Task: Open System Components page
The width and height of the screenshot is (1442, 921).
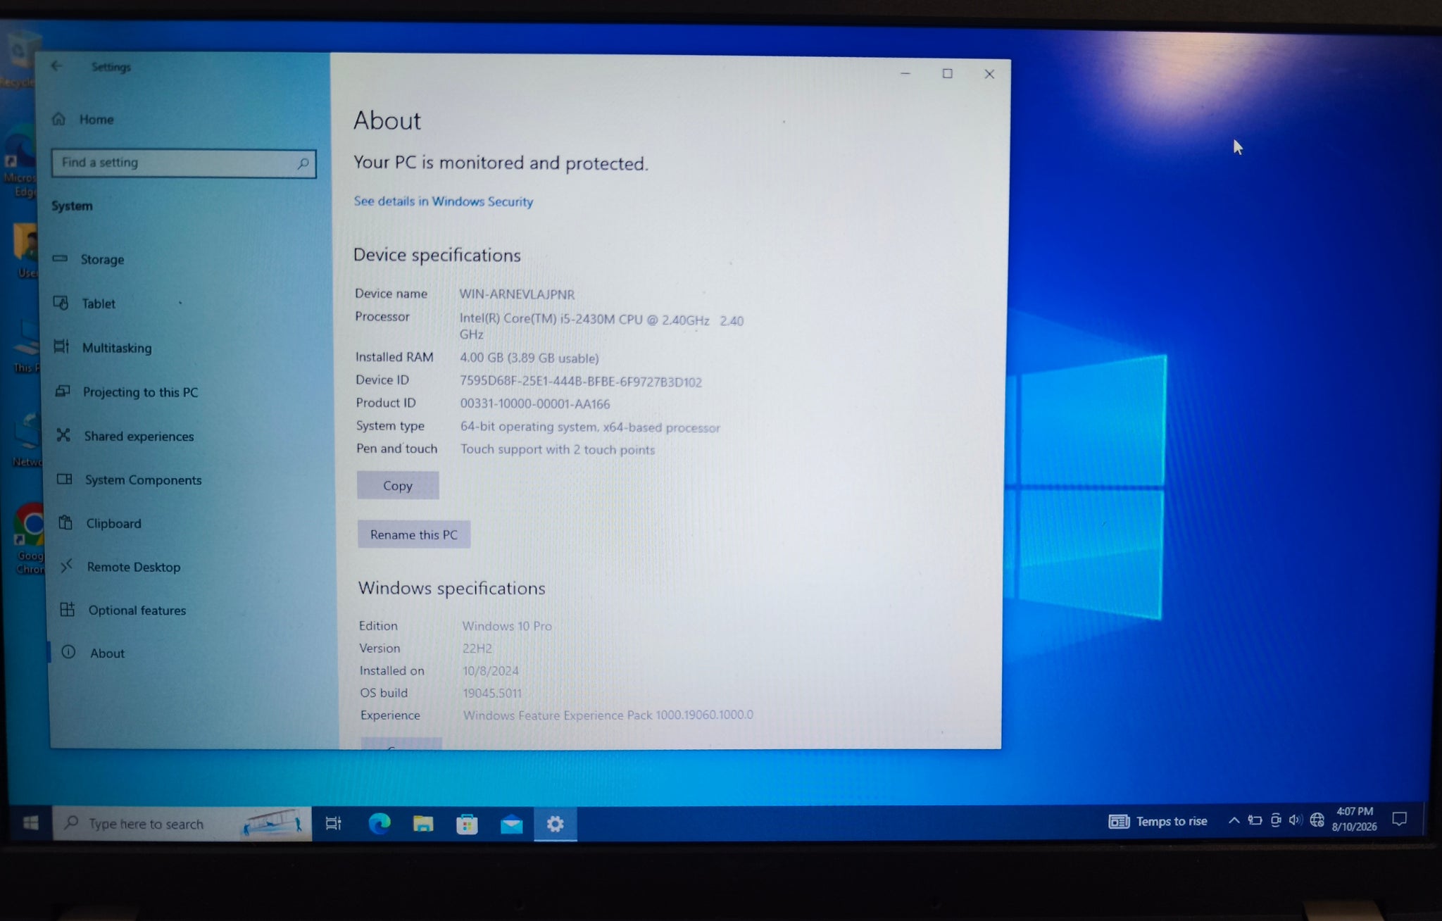Action: tap(130, 480)
